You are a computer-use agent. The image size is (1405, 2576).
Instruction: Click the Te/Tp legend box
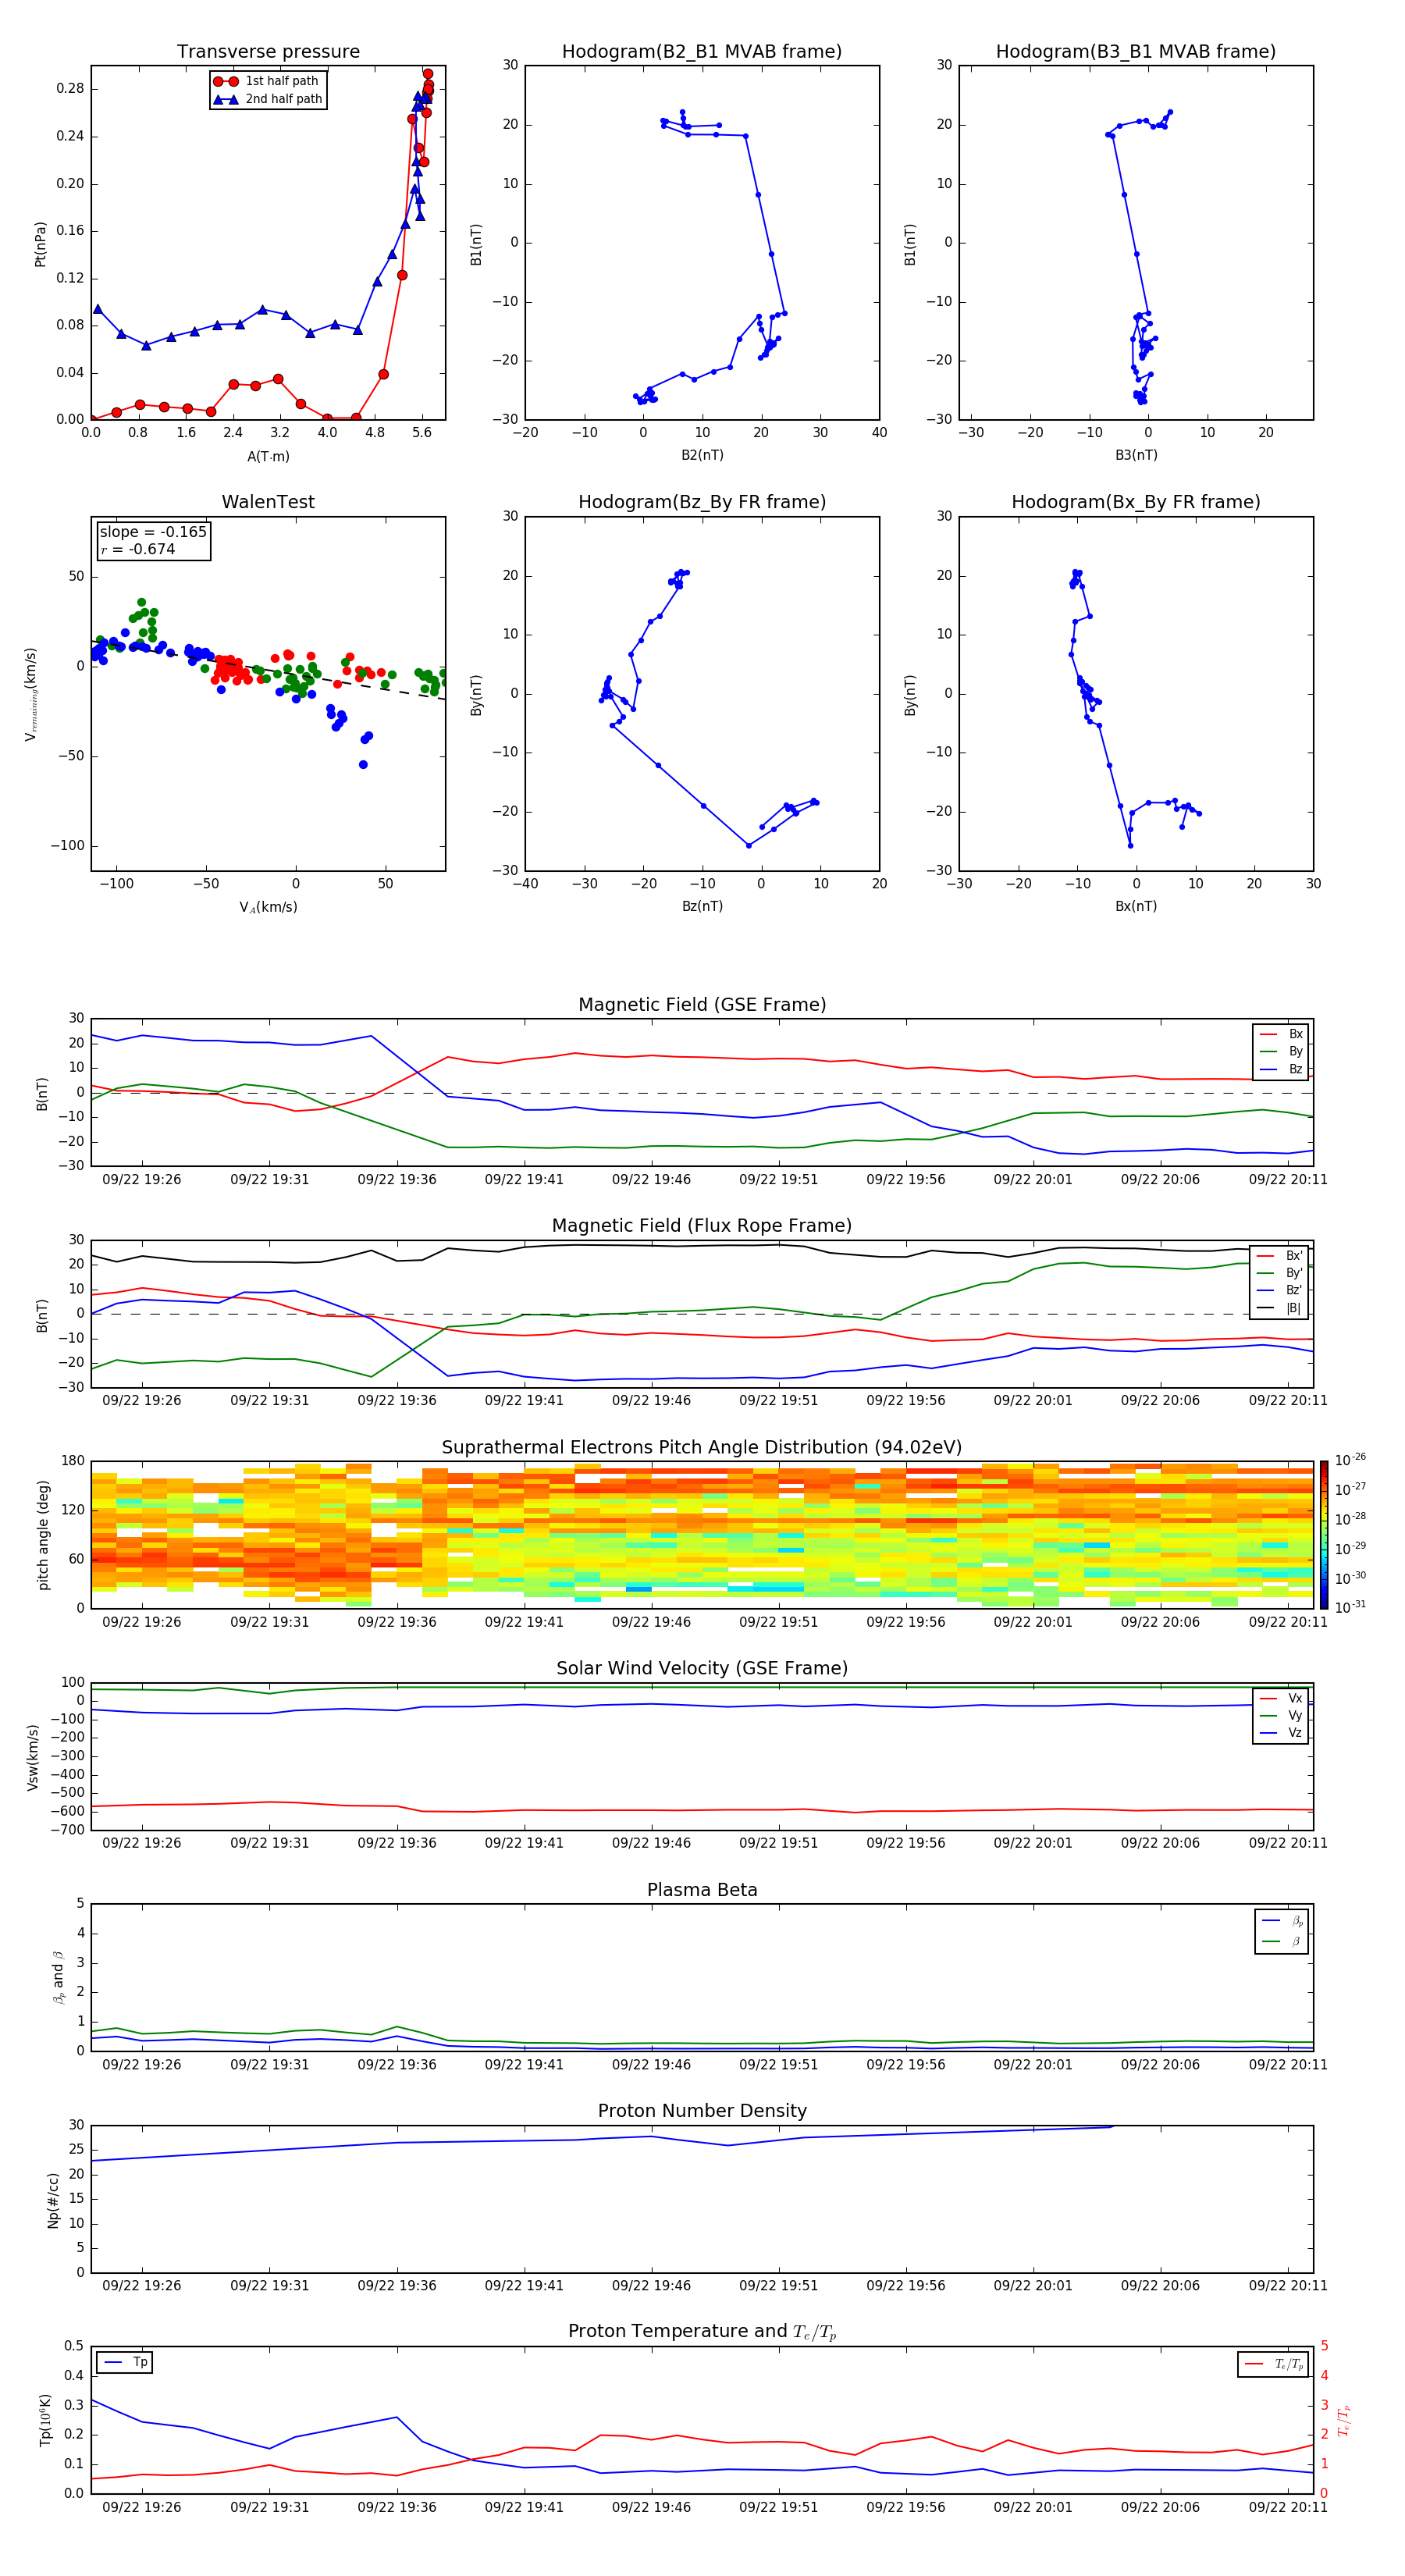[x=1273, y=2364]
